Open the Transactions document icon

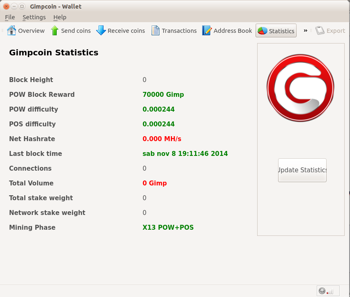tap(155, 30)
